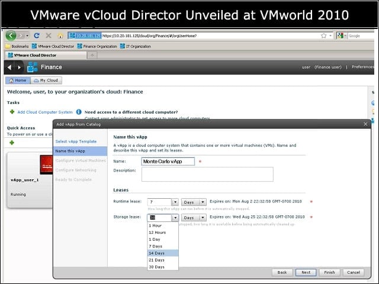Click the Cancel button in the wizard
Viewport: 379px width, 284px height.
[x=354, y=272]
